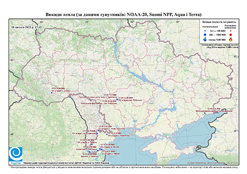247x174 pixels.
Task: Click the map title heading text
Action: (x=123, y=15)
